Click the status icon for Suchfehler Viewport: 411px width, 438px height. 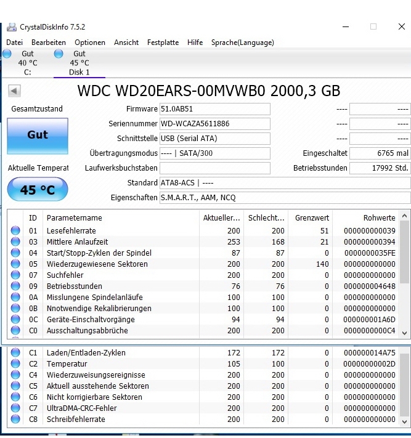pos(15,275)
